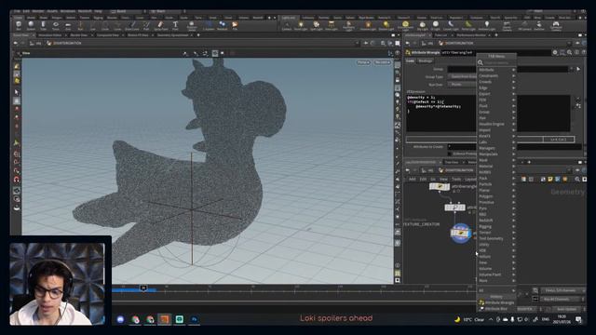The width and height of the screenshot is (596, 335).
Task: Open the Volume Paint TAB menu entry
Action: tap(496, 275)
